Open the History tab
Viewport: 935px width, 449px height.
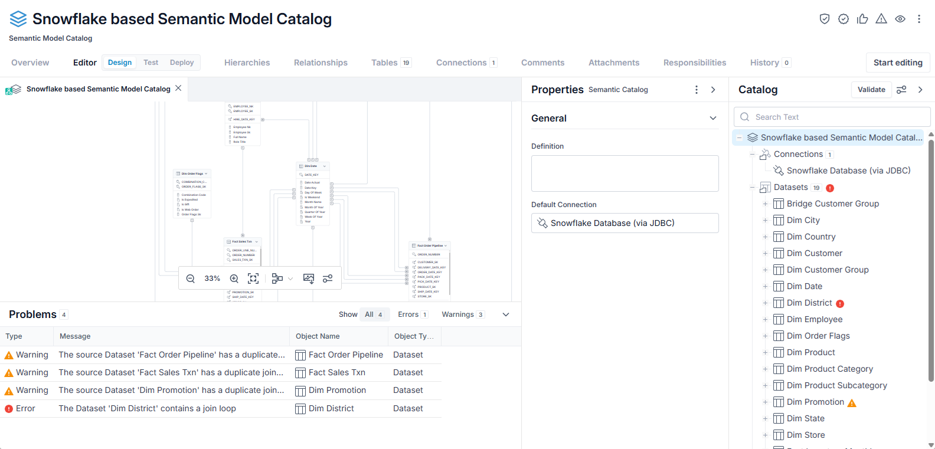coord(770,63)
